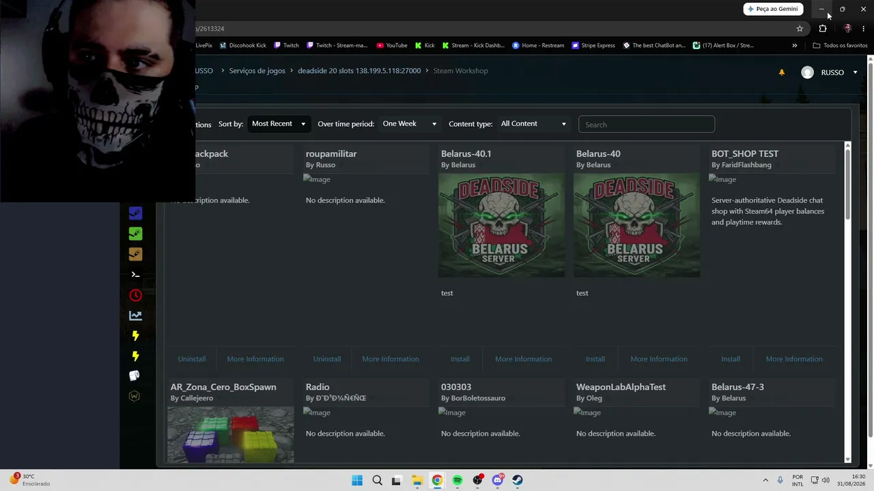Open the orange Steam tool sidebar icon
Screen dimensions: 874x491
pyautogui.click(x=135, y=254)
